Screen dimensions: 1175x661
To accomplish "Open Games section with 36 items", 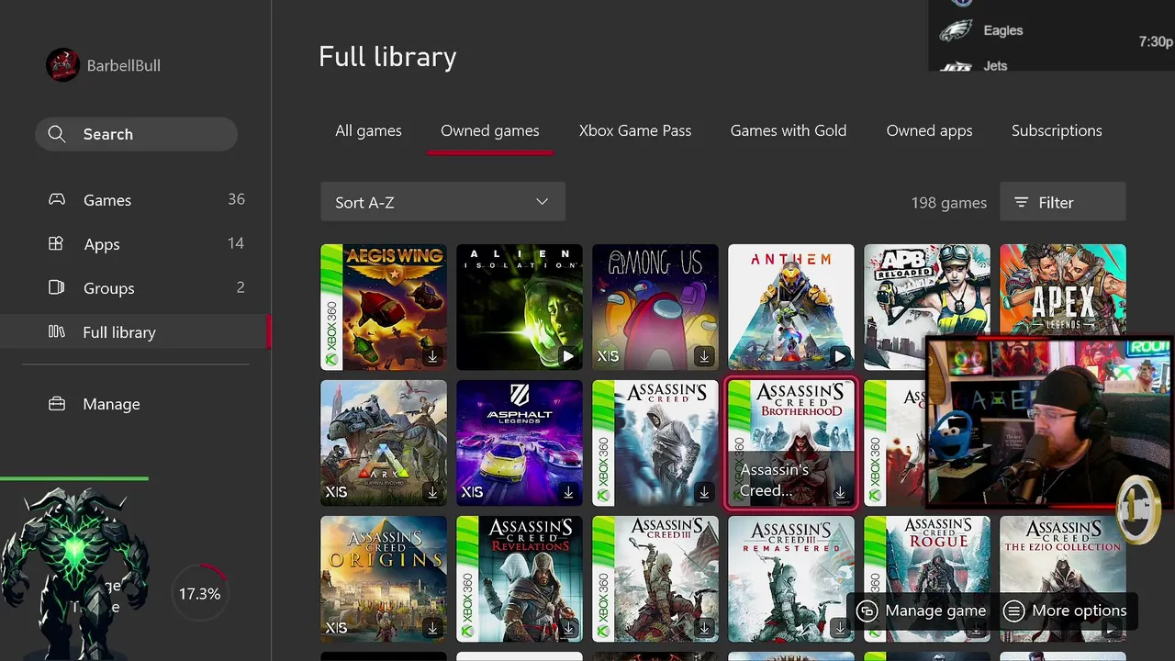I will (x=135, y=200).
